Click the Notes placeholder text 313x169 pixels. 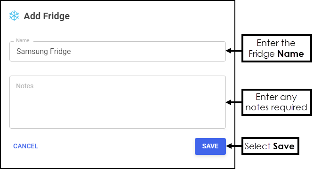(25, 86)
